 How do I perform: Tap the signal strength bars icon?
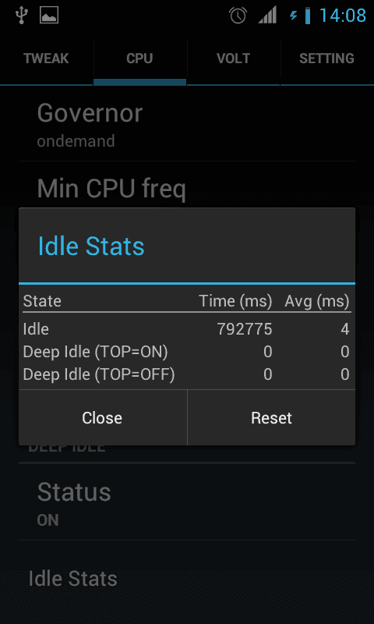coord(267,16)
